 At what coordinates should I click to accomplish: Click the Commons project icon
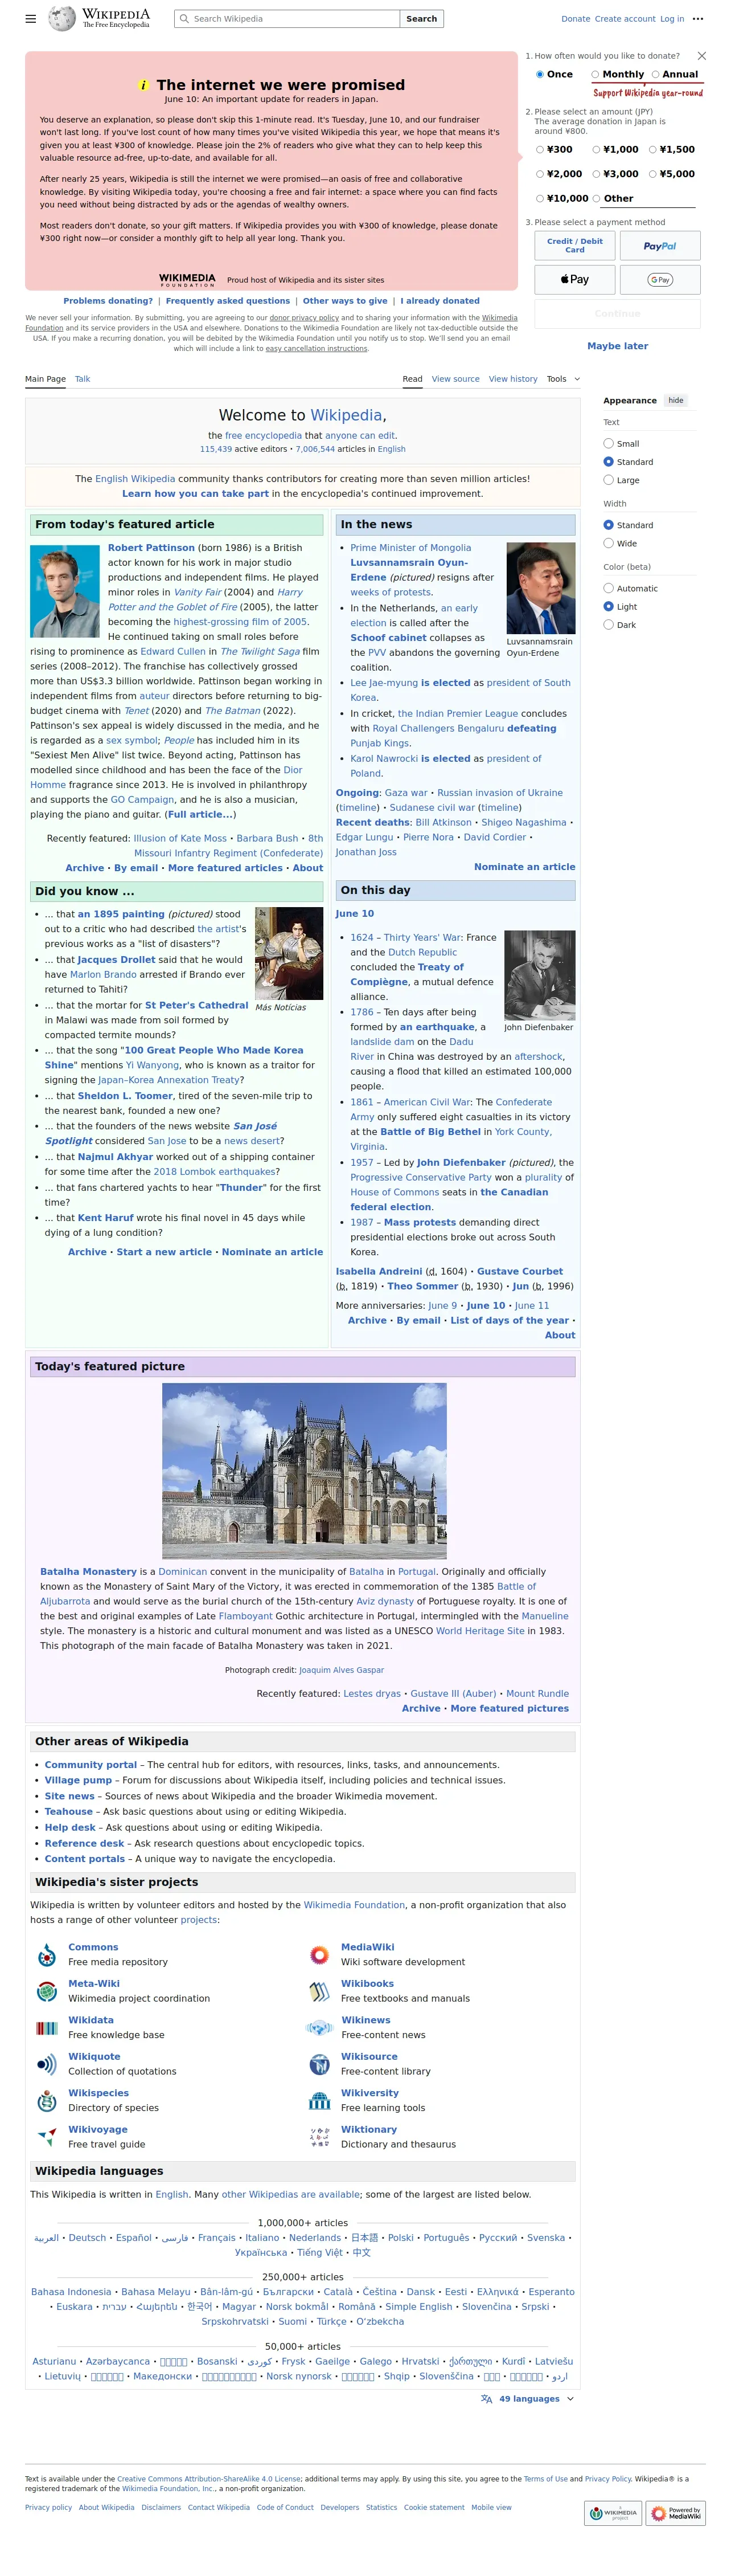[47, 1954]
